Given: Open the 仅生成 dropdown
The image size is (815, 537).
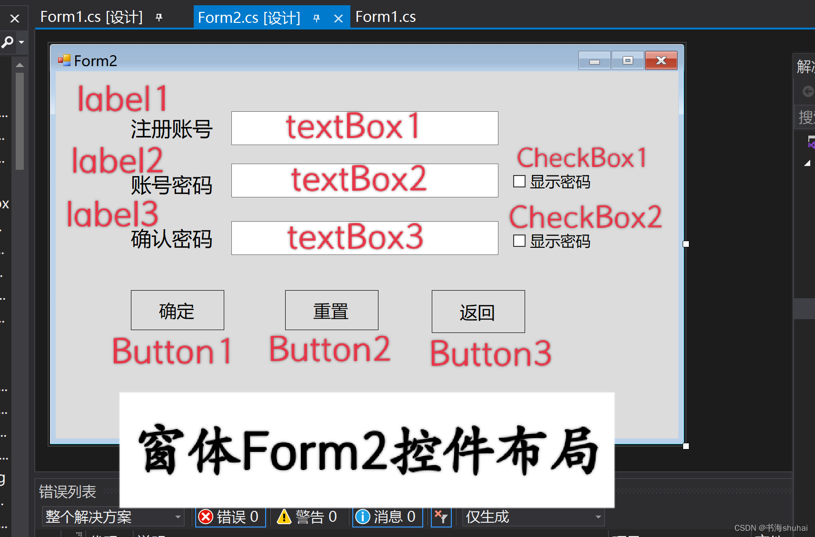Looking at the screenshot, I should [534, 517].
